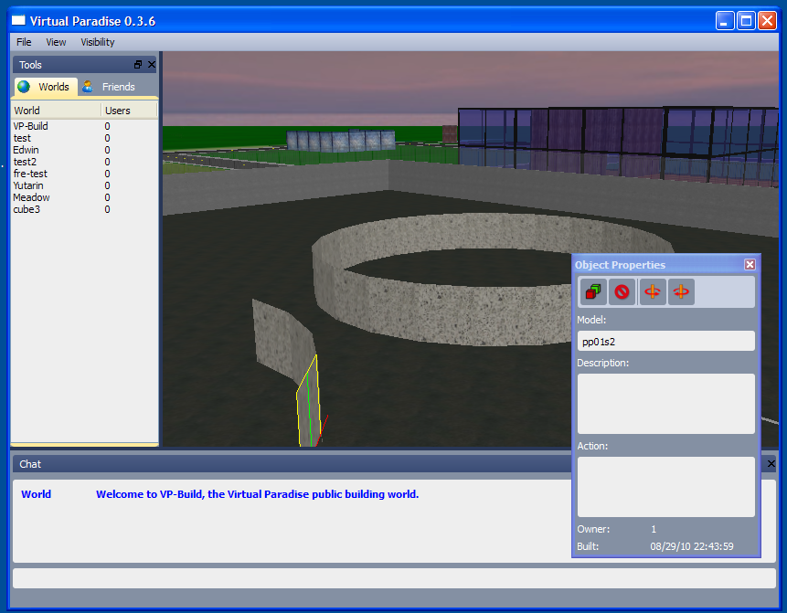Click the Built date 08/29/10 22:43:59
The width and height of the screenshot is (787, 613).
[x=692, y=546]
